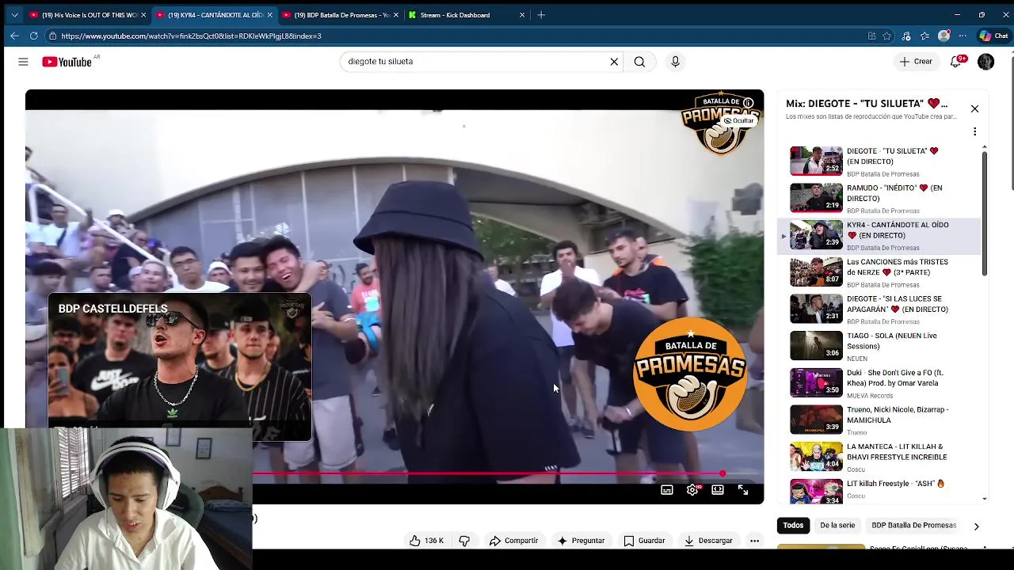
Task: Play DIEGOTE - "SI LAS LUCES SE APAGARÁN"
Action: point(879,309)
